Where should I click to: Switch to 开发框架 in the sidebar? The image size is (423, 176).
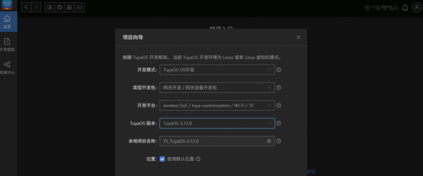click(7, 44)
